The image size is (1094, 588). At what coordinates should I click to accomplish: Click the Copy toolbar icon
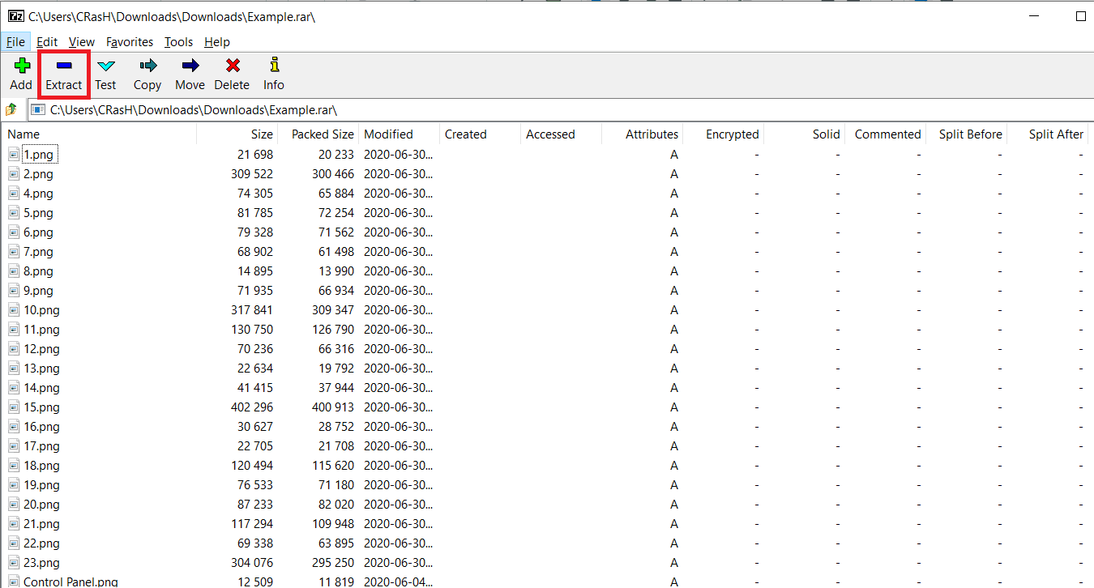[x=147, y=73]
